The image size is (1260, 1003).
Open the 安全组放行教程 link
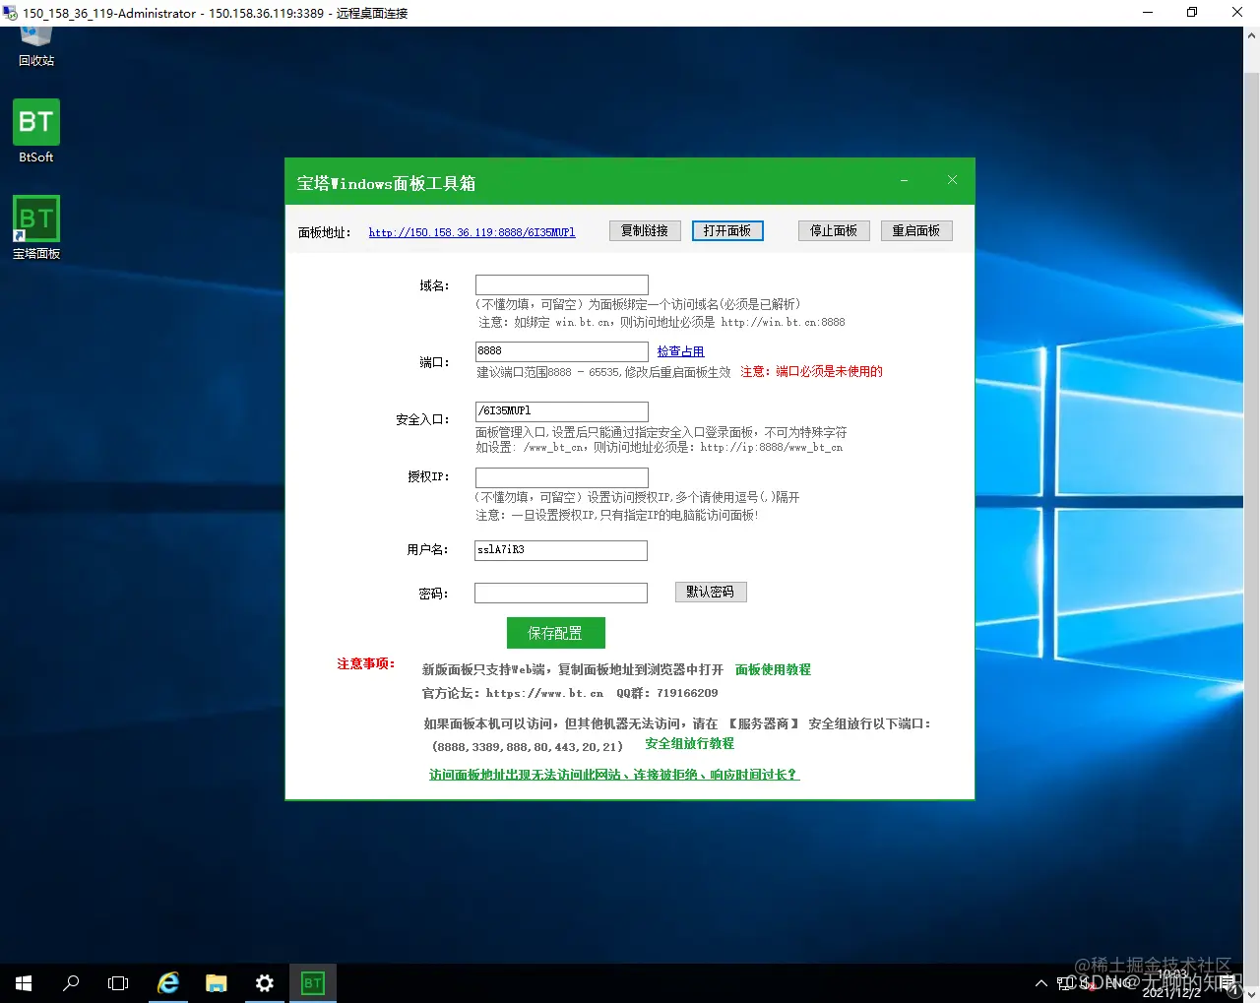(689, 744)
